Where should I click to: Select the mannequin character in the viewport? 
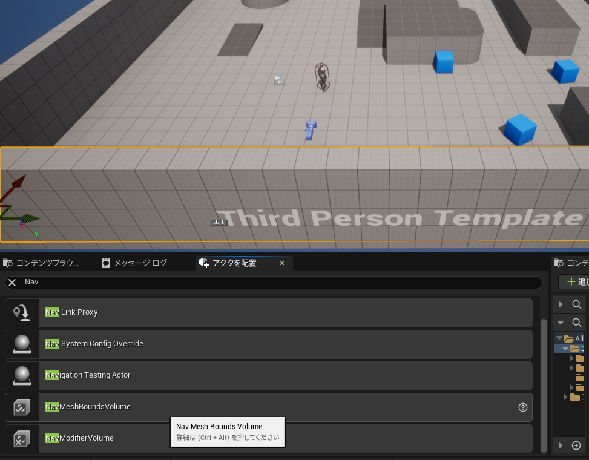click(x=322, y=77)
